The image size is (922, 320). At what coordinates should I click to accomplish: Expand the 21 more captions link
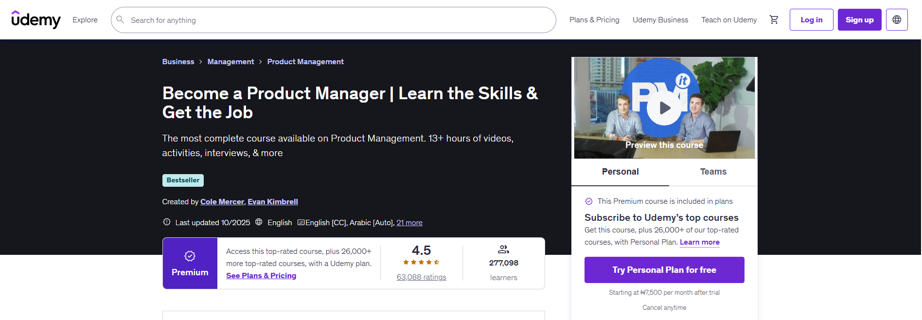(x=409, y=223)
